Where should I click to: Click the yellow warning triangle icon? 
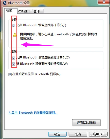click(x=15, y=35)
